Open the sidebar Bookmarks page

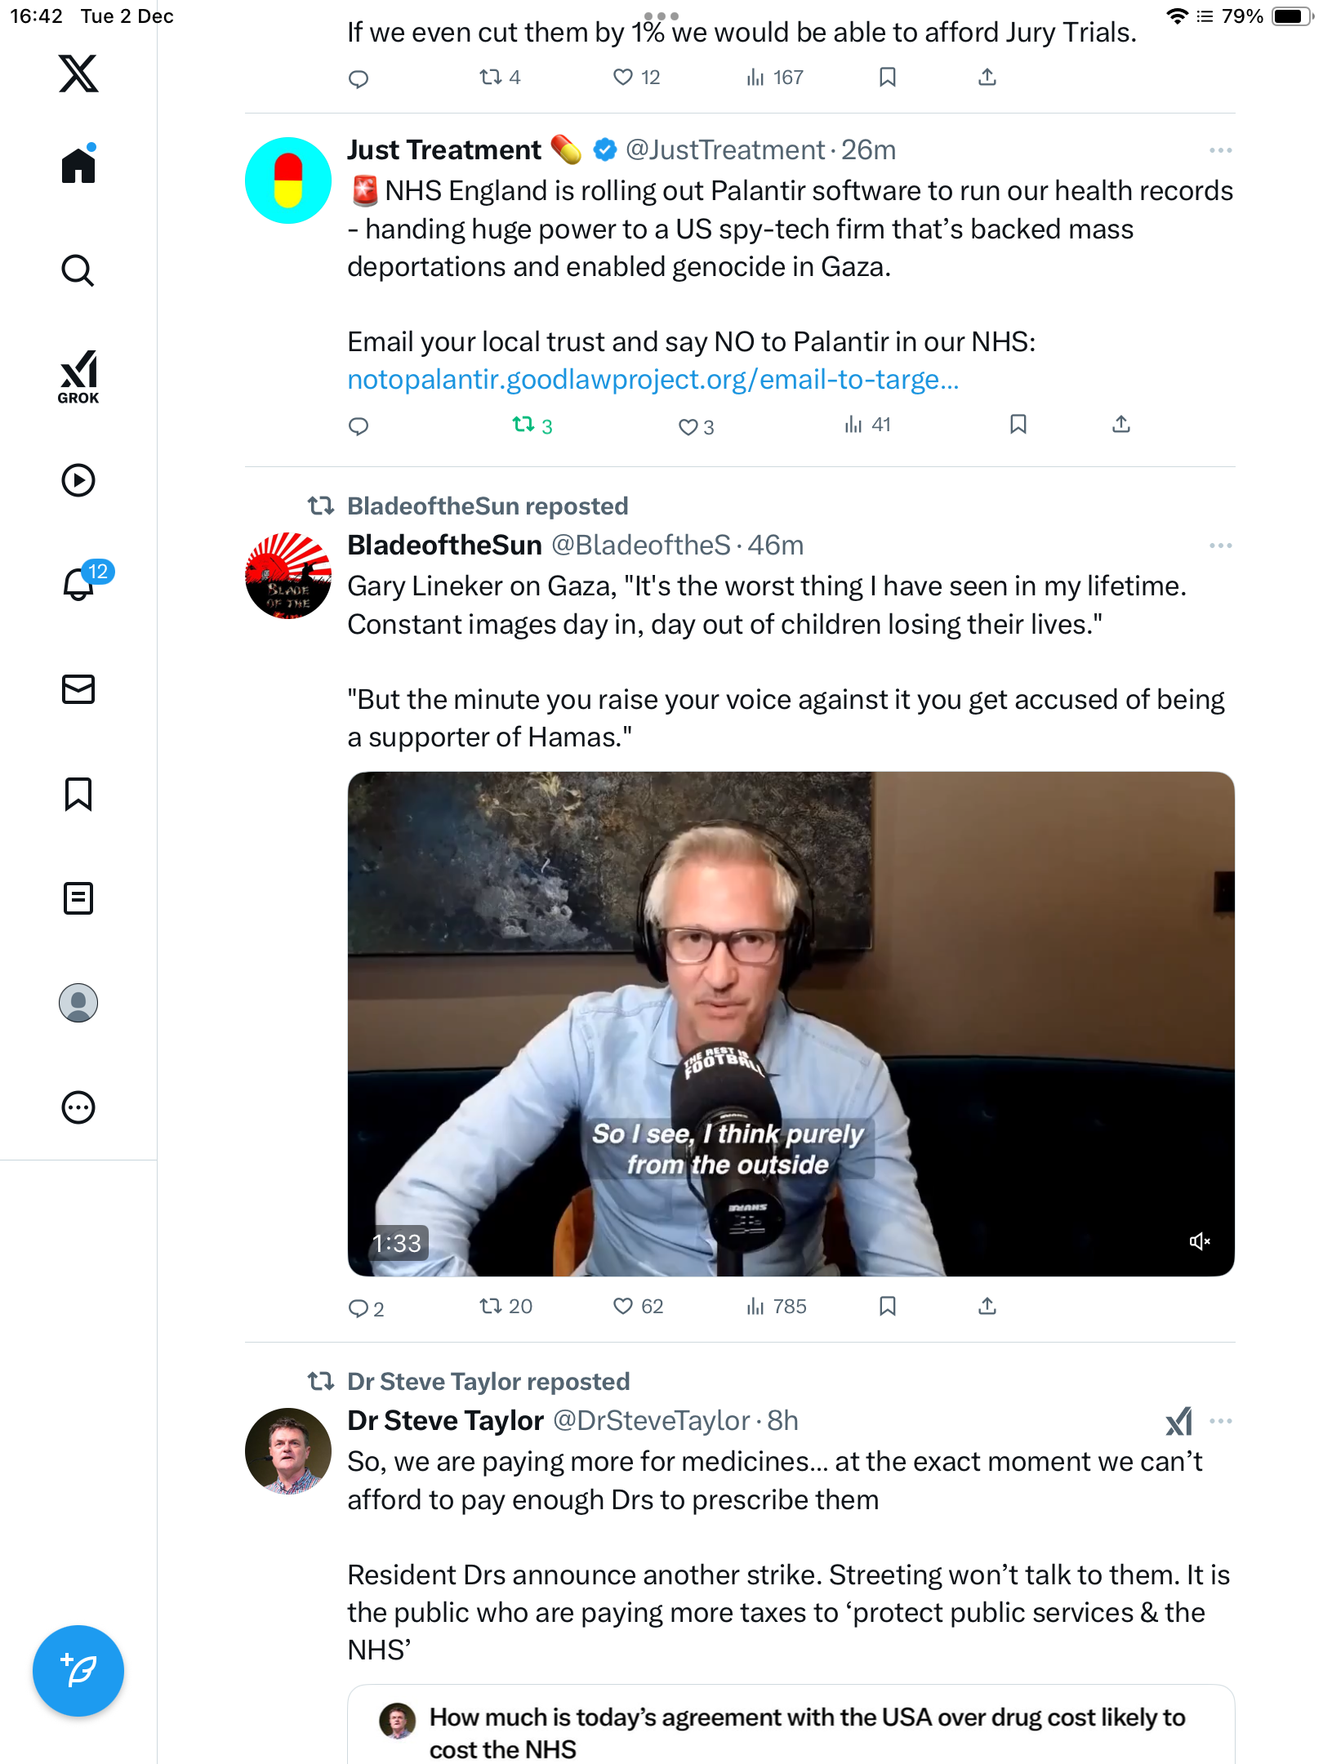click(78, 794)
